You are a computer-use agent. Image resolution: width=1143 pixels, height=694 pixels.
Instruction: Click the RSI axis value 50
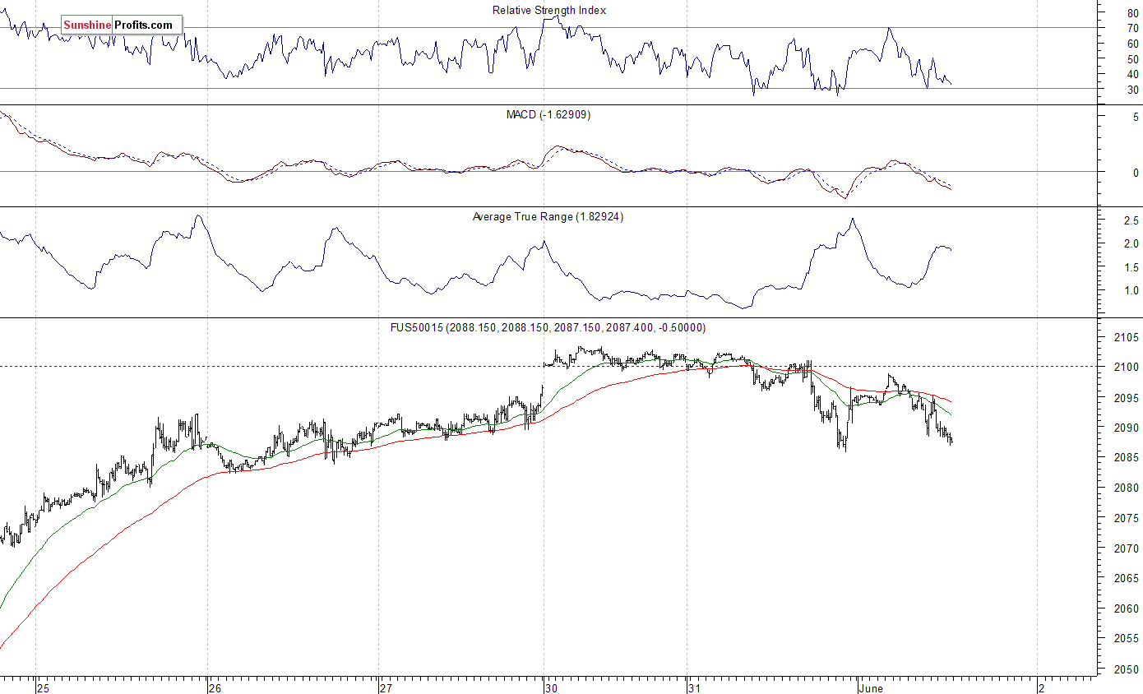(1133, 60)
